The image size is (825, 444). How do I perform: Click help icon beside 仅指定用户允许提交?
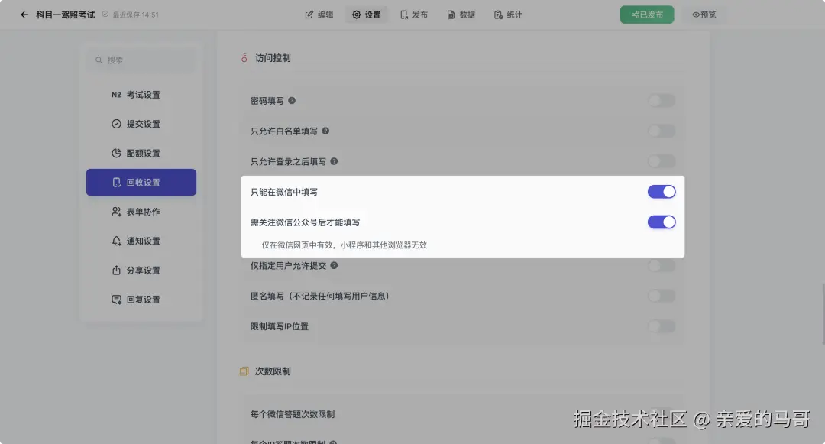pos(334,266)
